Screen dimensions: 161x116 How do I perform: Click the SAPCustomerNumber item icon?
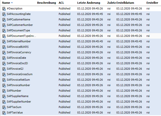(4, 25)
